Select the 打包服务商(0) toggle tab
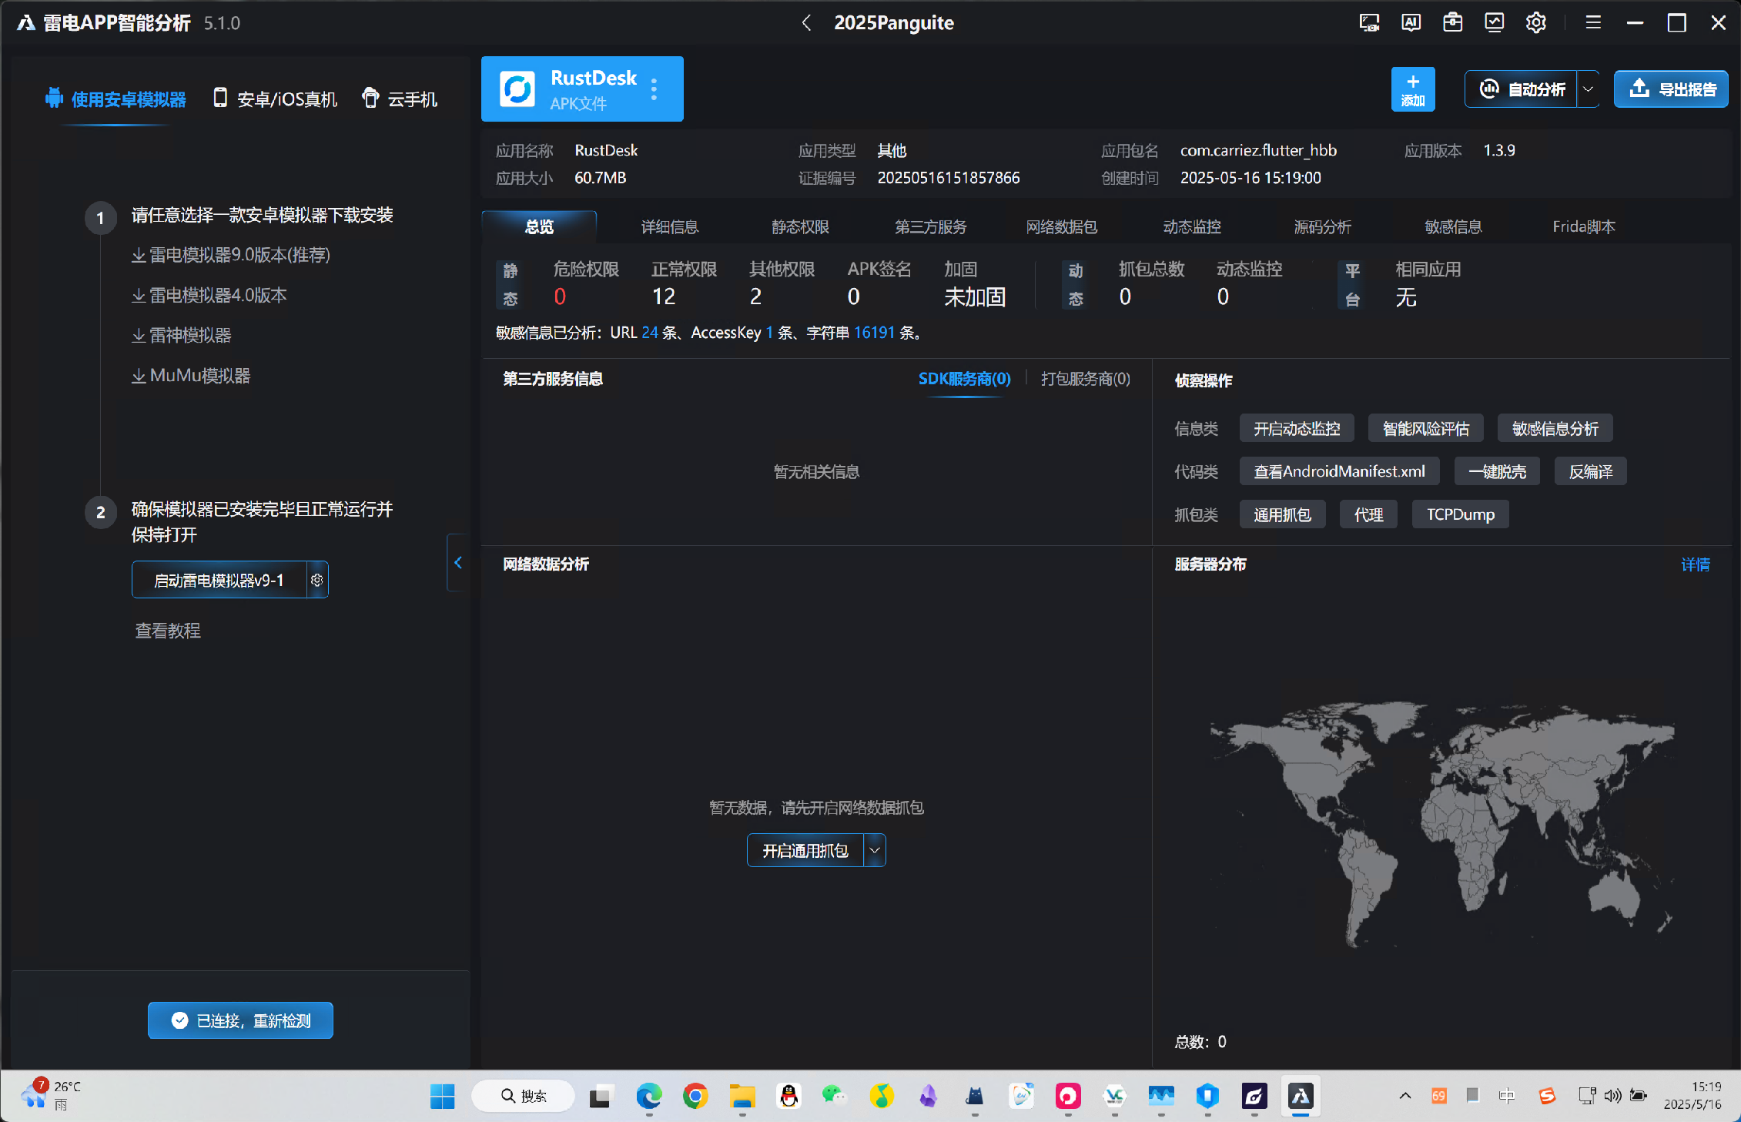 pos(1085,379)
